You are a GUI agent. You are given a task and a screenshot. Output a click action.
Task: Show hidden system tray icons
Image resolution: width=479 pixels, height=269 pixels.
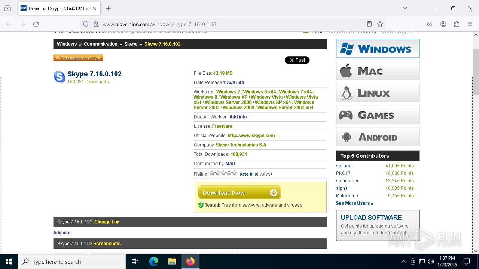(403, 262)
